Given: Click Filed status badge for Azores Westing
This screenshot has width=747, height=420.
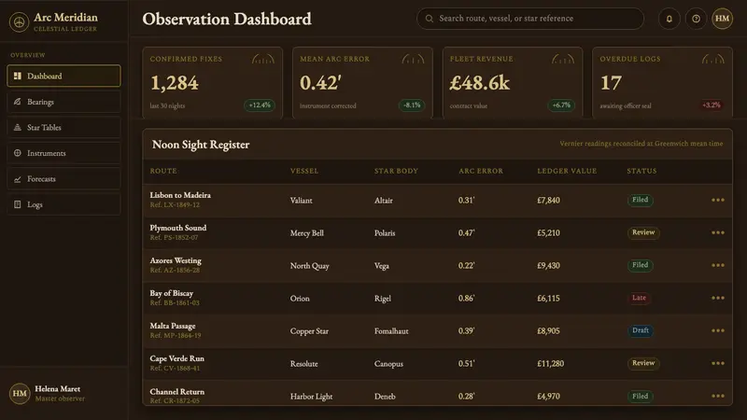Looking at the screenshot, I should pyautogui.click(x=640, y=265).
